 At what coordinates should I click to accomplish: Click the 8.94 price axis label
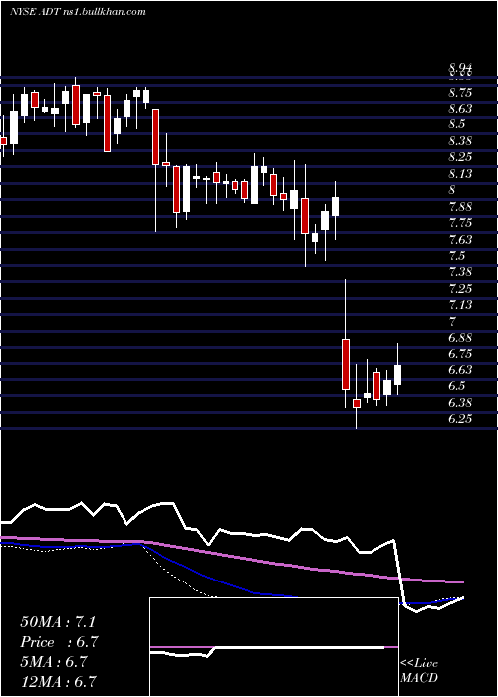click(460, 67)
